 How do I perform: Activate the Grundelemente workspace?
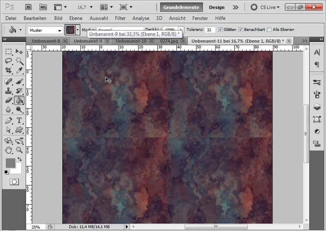[181, 7]
